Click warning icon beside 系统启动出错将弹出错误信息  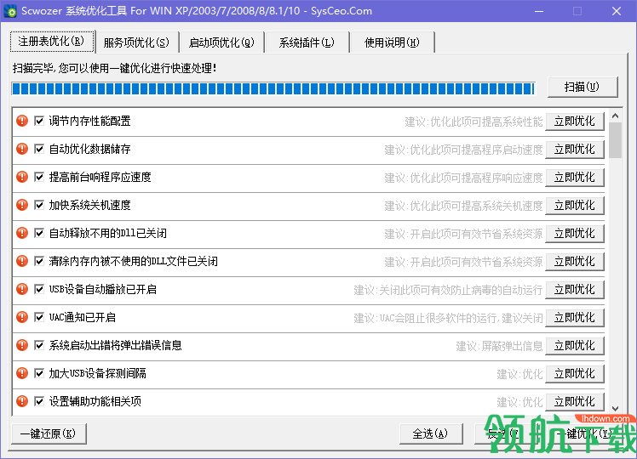22,345
